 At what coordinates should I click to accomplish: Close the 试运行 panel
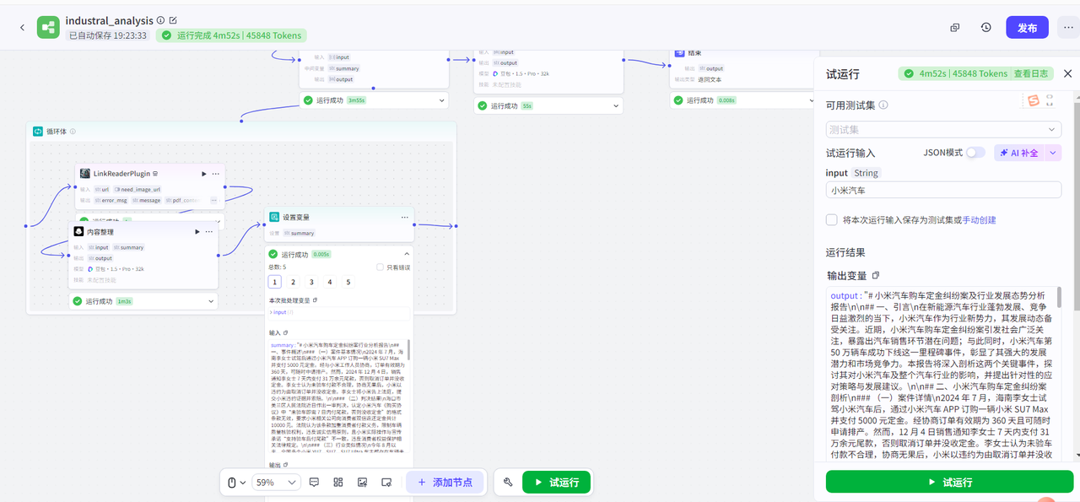[x=1067, y=73]
